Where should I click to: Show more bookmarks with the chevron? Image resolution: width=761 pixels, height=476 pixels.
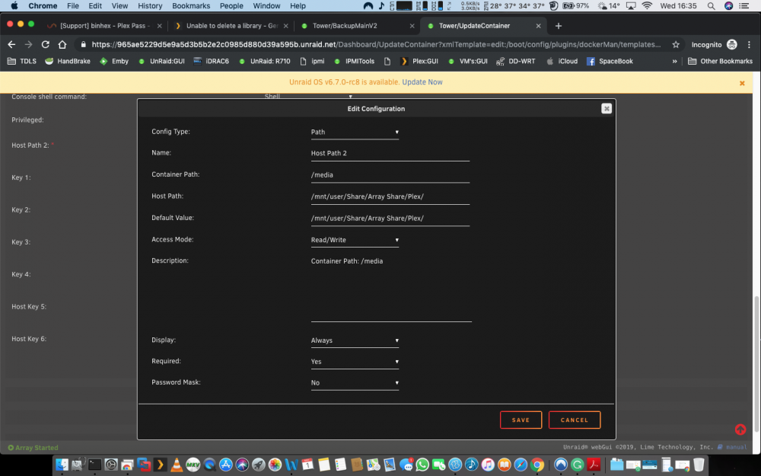pos(674,61)
